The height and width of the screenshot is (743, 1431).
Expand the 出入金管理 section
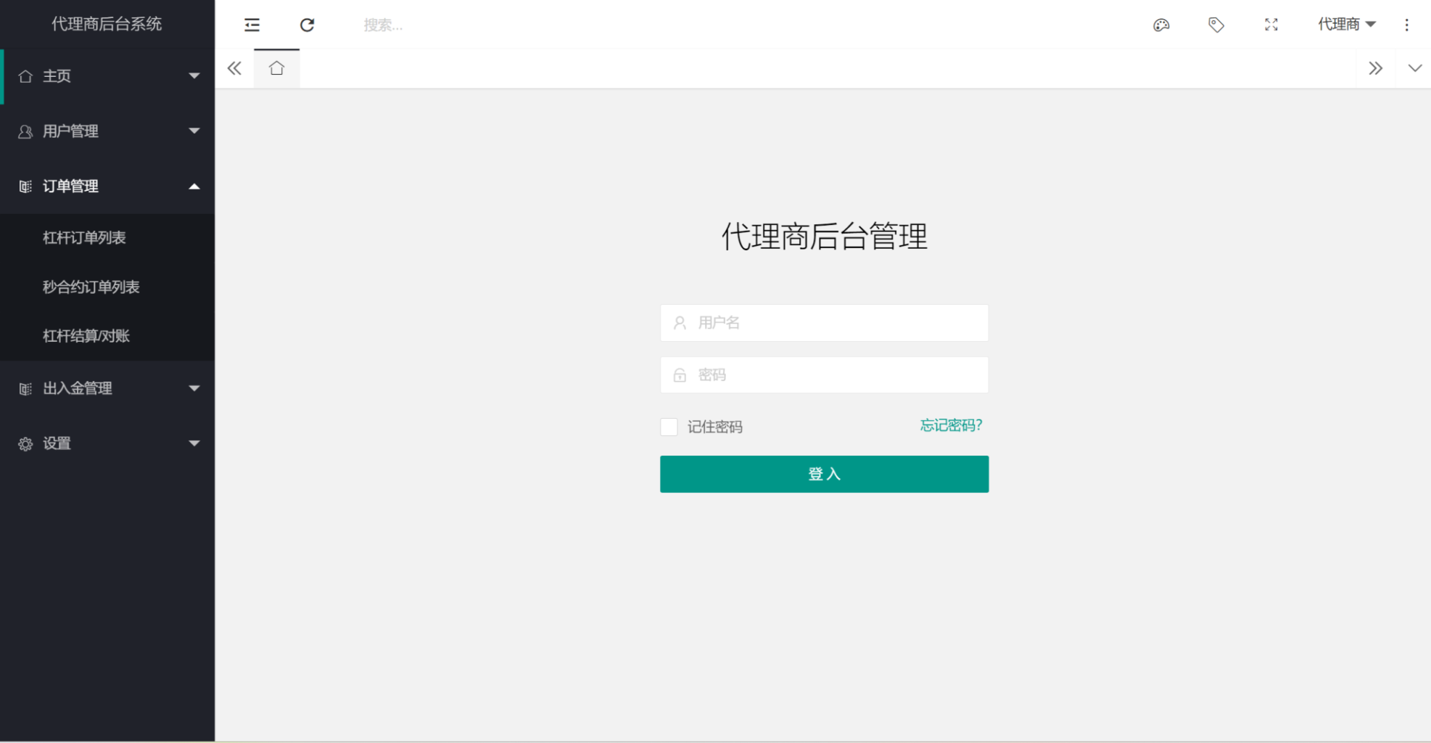coord(107,388)
